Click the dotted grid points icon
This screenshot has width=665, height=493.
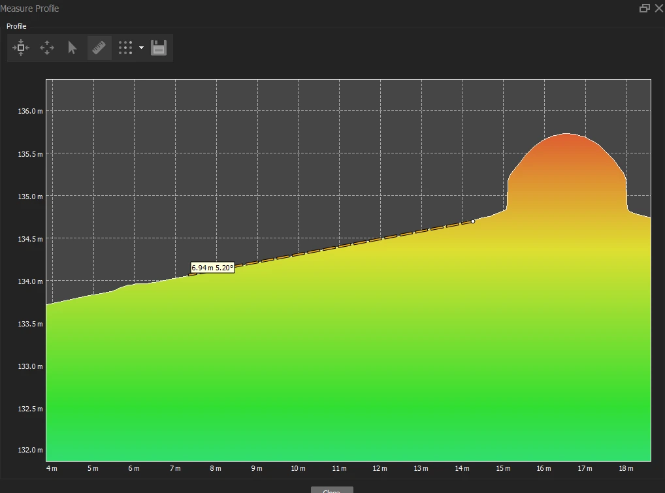tap(125, 48)
